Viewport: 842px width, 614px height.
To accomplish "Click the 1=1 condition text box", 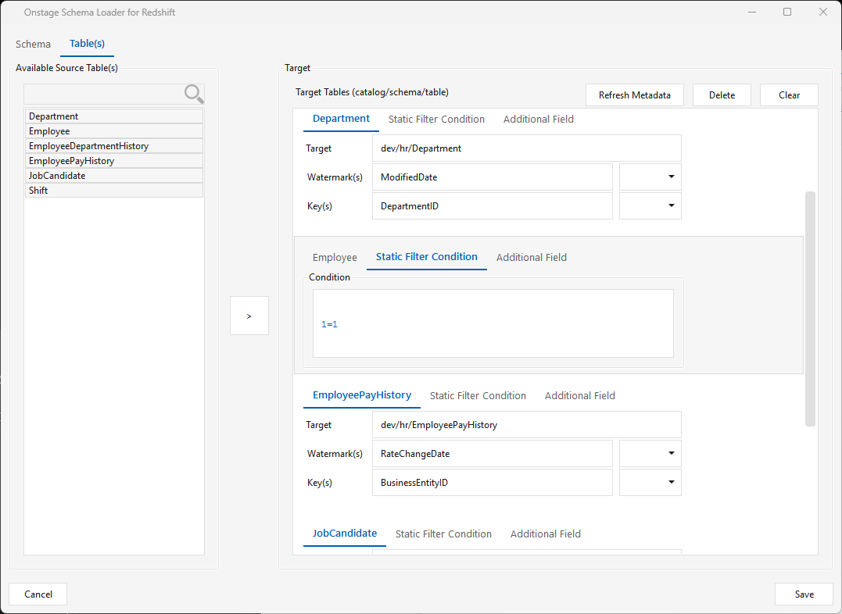I will (493, 323).
